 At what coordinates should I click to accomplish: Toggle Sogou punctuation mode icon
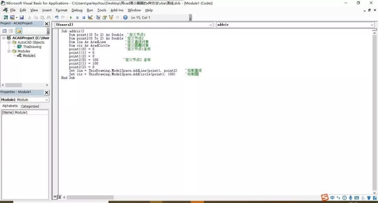[338, 198]
